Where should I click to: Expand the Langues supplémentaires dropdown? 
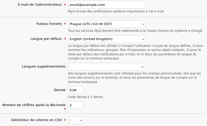(107, 67)
